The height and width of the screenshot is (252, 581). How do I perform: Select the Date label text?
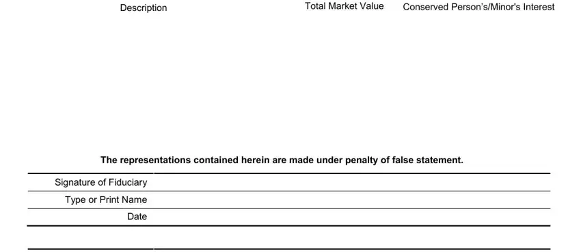pyautogui.click(x=137, y=217)
